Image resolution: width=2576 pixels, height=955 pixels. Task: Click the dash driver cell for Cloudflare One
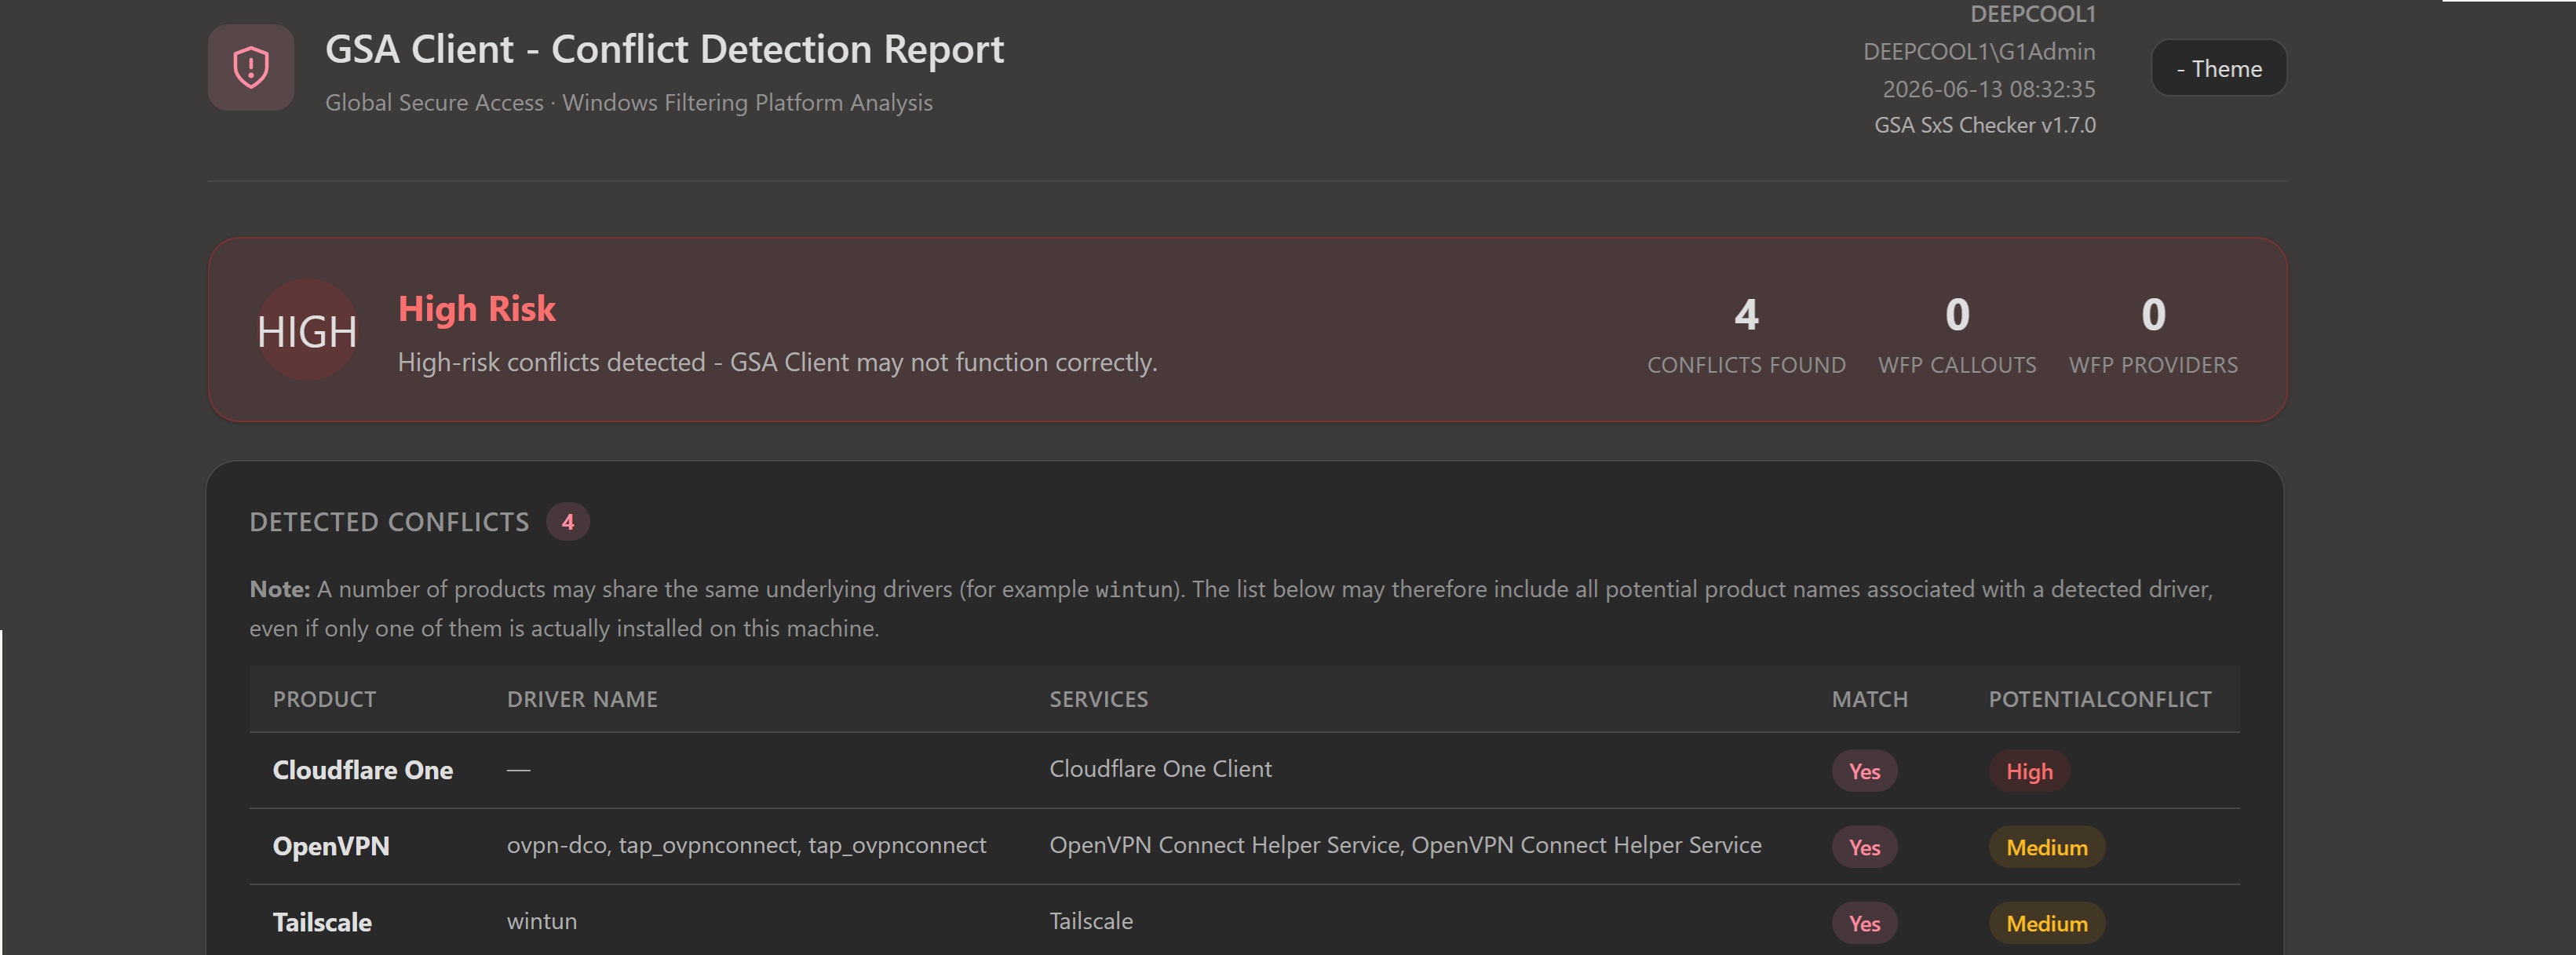click(x=518, y=770)
